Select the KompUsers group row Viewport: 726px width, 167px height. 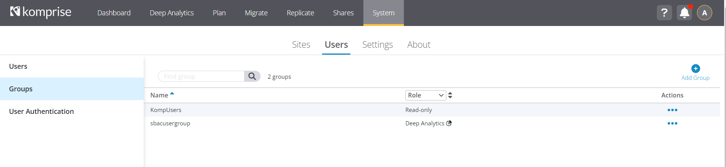pyautogui.click(x=166, y=110)
